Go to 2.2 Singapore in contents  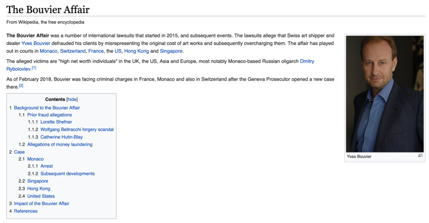(37, 181)
